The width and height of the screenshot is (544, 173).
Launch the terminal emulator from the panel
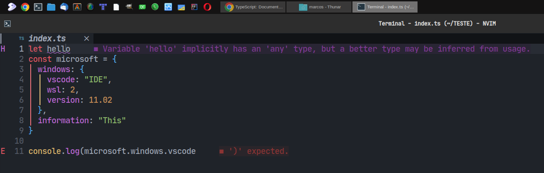[x=38, y=7]
